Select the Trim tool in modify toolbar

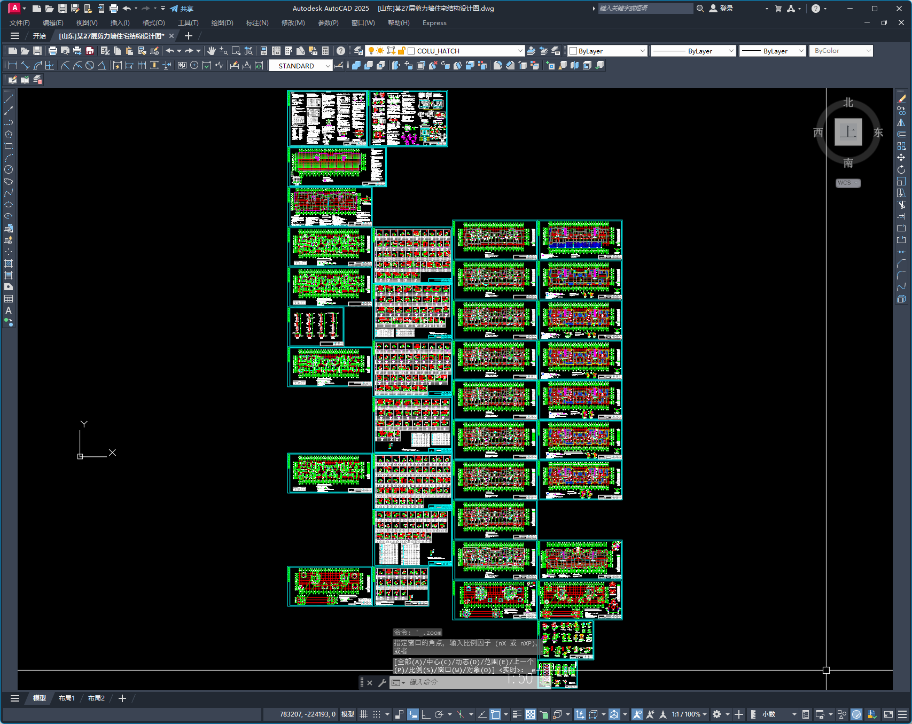coord(901,205)
